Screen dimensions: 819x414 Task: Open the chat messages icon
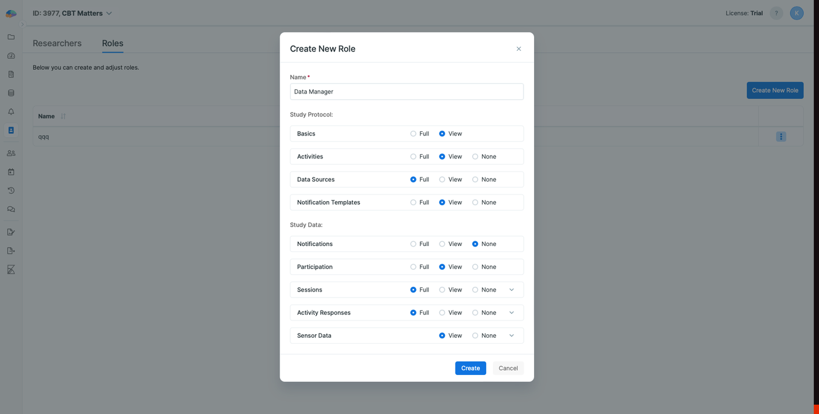pyautogui.click(x=11, y=209)
